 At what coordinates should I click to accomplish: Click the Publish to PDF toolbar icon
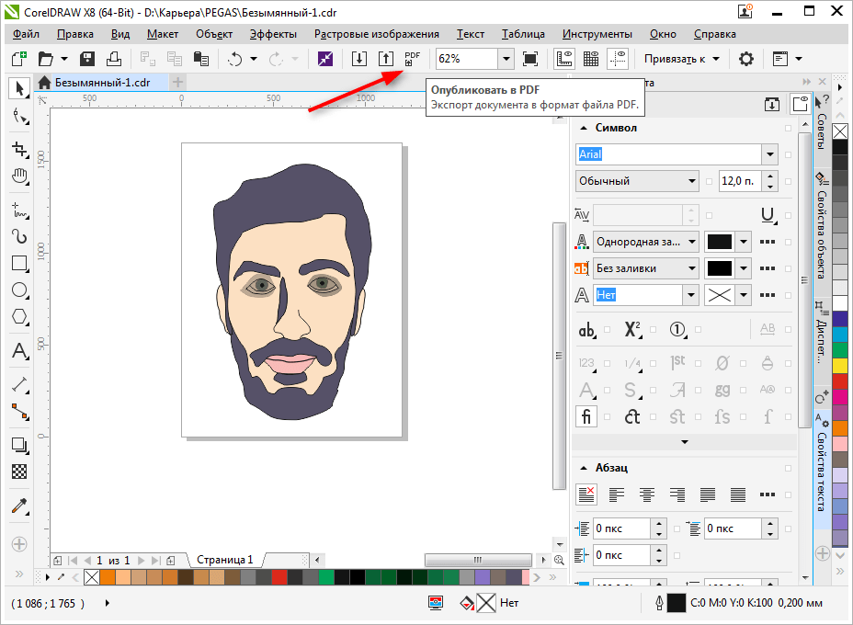412,59
